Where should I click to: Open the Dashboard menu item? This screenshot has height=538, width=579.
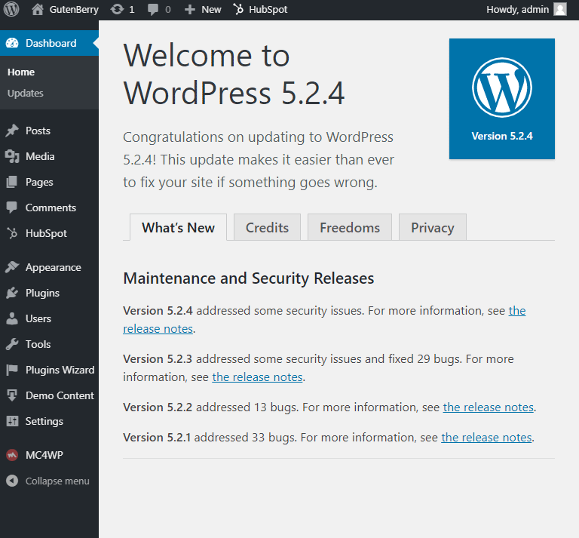coord(49,43)
